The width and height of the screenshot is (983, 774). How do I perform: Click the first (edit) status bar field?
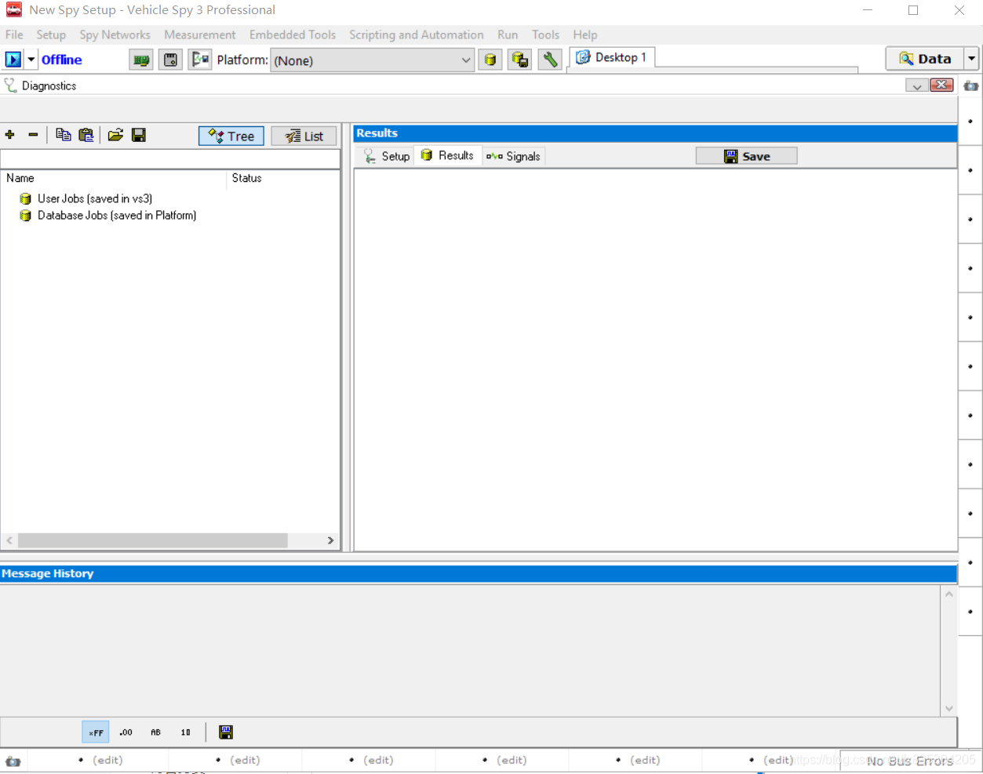pos(107,760)
